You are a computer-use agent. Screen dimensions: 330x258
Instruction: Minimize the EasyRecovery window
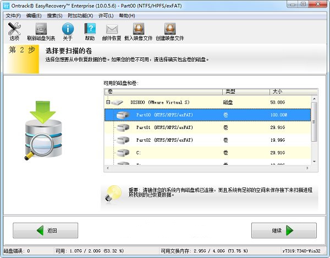293,4
